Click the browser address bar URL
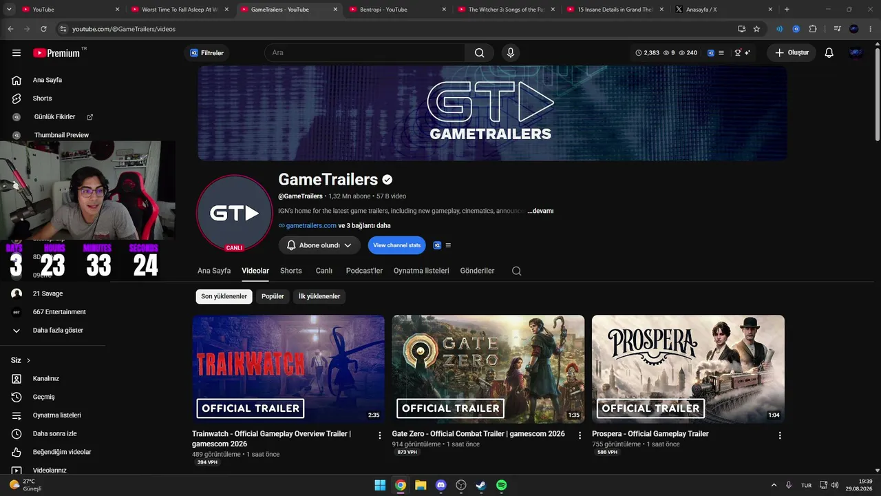 pyautogui.click(x=124, y=29)
